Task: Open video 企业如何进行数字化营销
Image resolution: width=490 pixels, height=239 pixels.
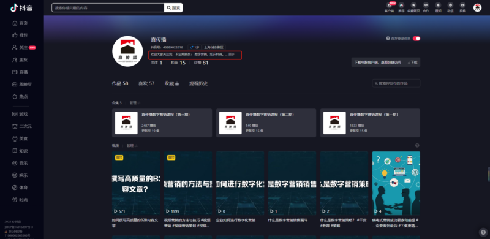Action: 240,183
